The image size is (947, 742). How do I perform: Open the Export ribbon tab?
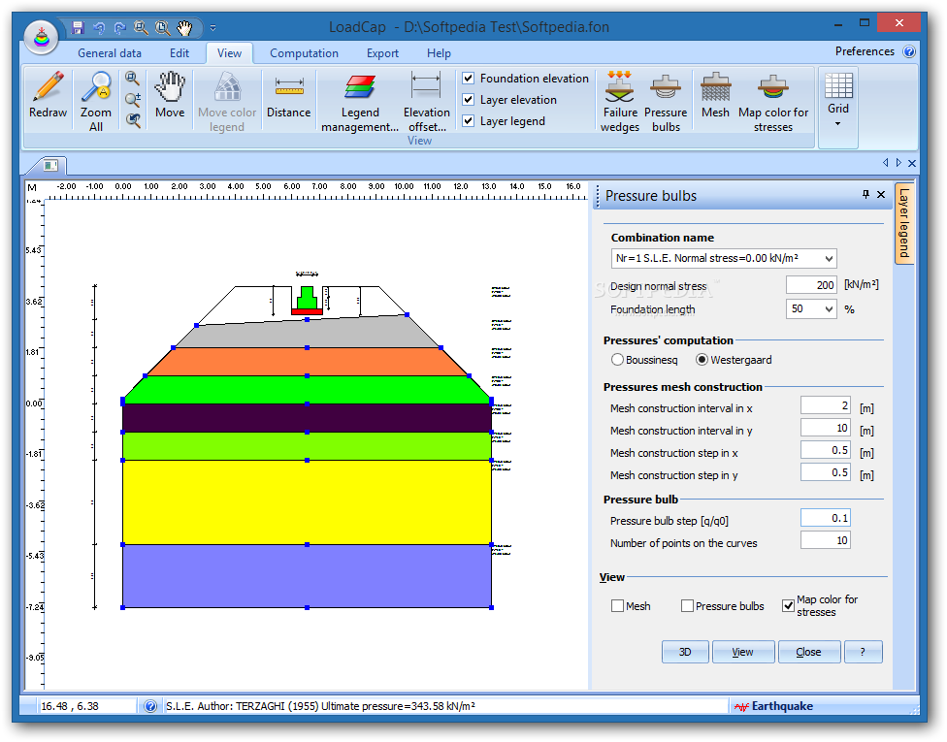[x=382, y=53]
